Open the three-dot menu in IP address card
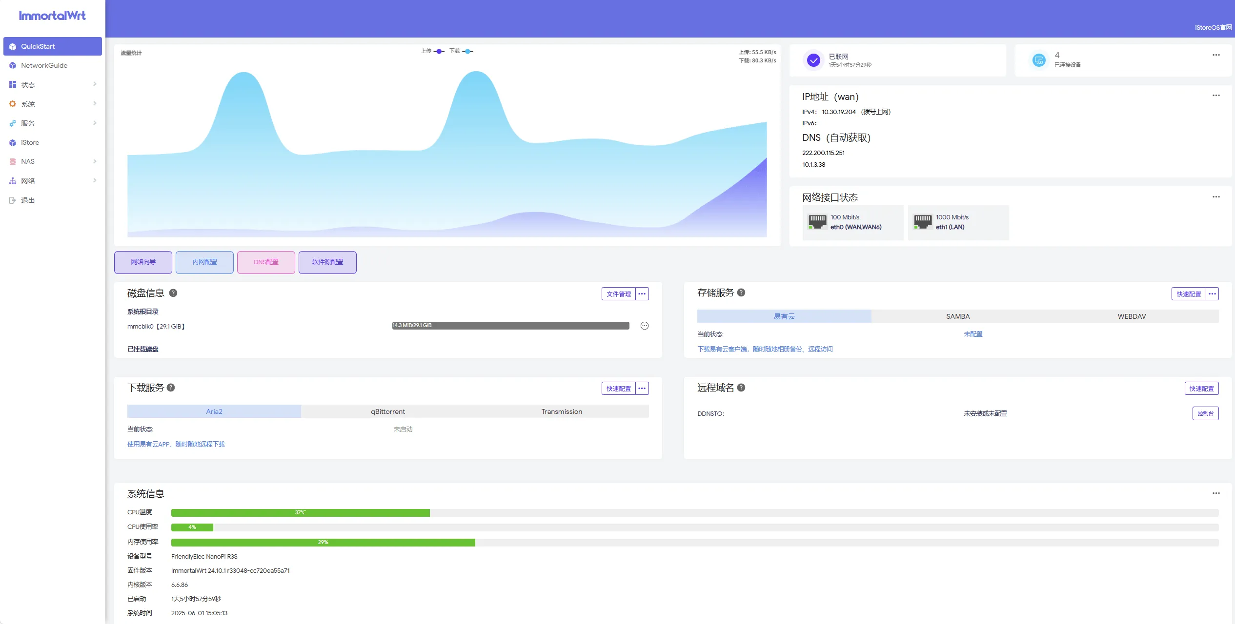Image resolution: width=1235 pixels, height=624 pixels. [x=1215, y=96]
